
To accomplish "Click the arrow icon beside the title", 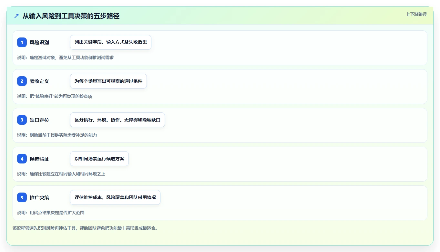I will (16, 16).
